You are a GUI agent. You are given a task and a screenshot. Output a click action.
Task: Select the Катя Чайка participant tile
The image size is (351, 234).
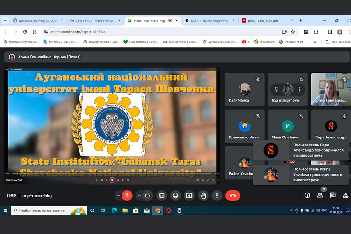point(245,89)
